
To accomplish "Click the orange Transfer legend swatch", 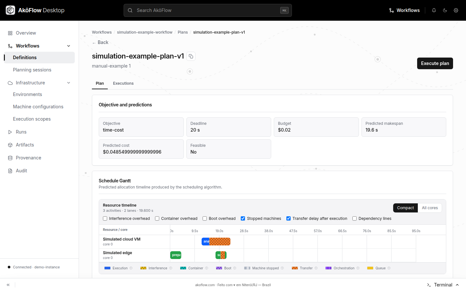I will coord(295,268).
